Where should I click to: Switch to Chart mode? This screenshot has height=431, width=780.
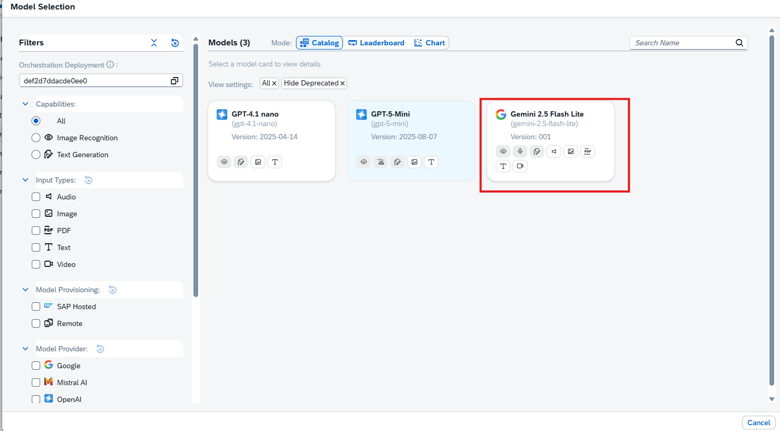[430, 43]
